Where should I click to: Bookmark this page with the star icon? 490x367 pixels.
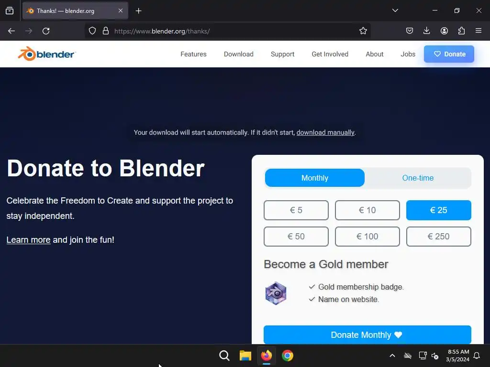click(x=363, y=31)
